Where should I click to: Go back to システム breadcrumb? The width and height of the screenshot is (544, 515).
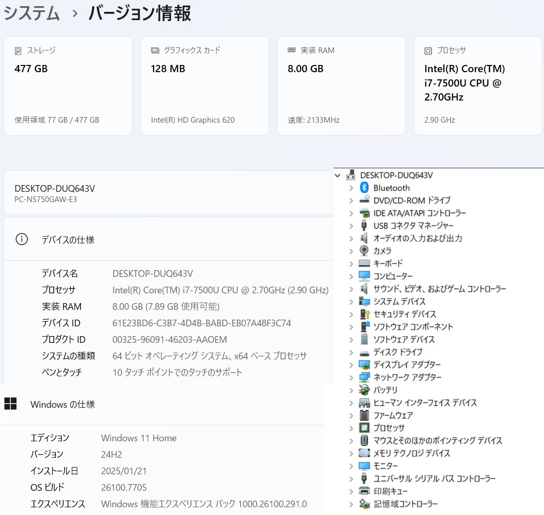(x=32, y=14)
